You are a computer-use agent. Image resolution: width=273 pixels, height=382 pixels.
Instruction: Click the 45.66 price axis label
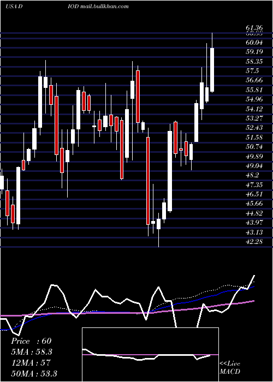pyautogui.click(x=254, y=204)
